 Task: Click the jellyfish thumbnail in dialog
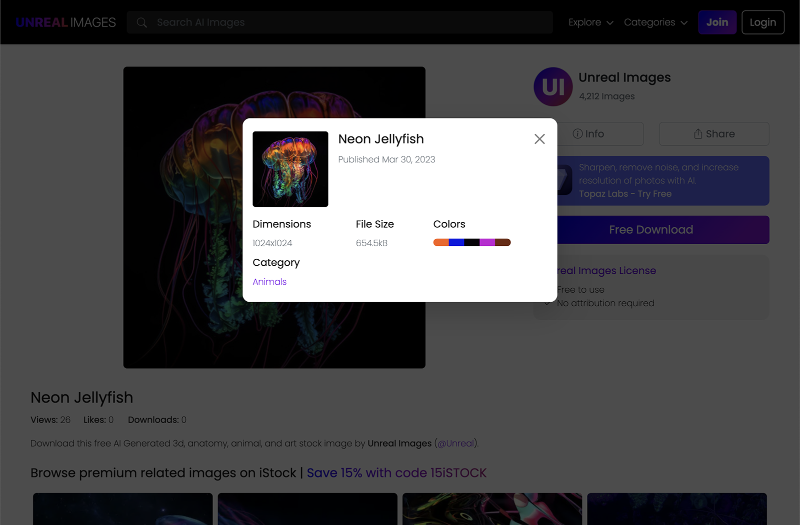pyautogui.click(x=290, y=169)
